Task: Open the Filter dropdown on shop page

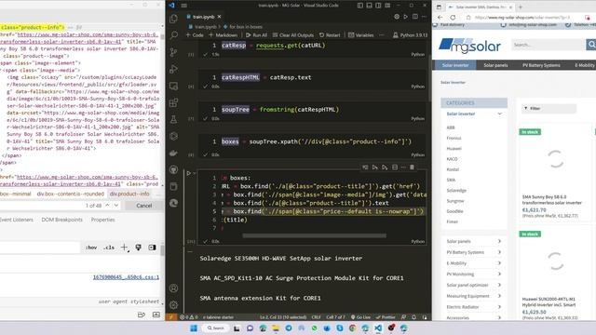Action: 549,109
